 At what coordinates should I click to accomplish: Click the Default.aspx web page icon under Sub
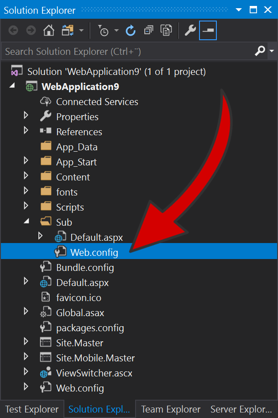(61, 237)
